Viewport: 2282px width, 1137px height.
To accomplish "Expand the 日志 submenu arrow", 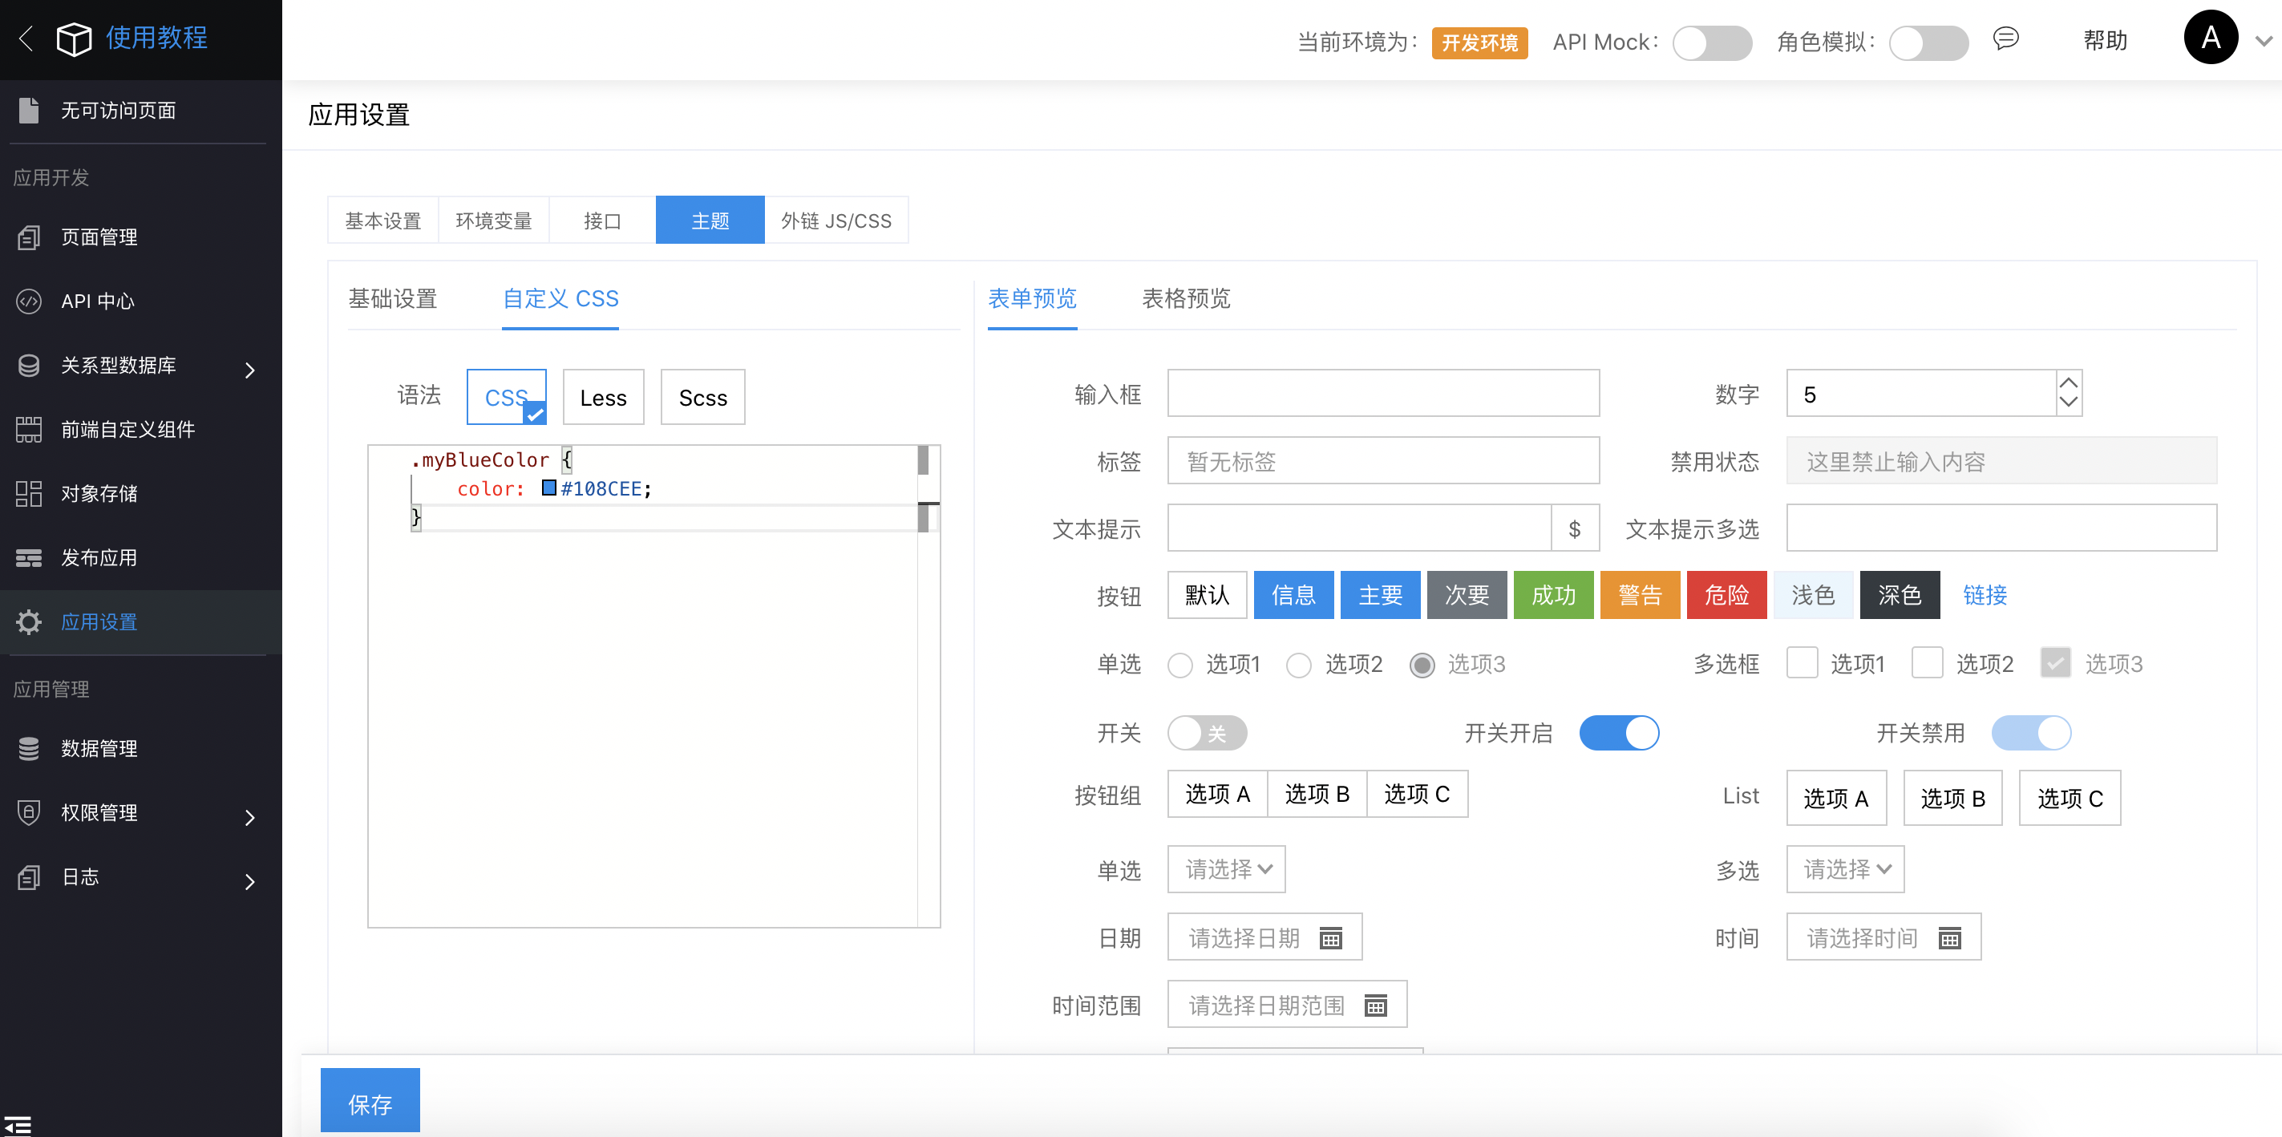I will (250, 881).
